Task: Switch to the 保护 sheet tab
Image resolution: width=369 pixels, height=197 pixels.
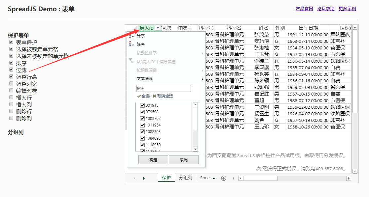Action: click(166, 178)
